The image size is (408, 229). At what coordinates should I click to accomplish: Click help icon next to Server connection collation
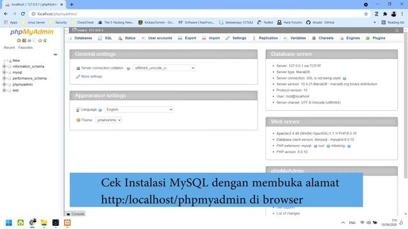click(128, 68)
